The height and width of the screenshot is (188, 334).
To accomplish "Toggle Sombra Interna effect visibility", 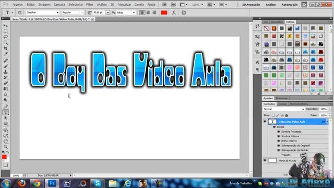I will [279, 136].
